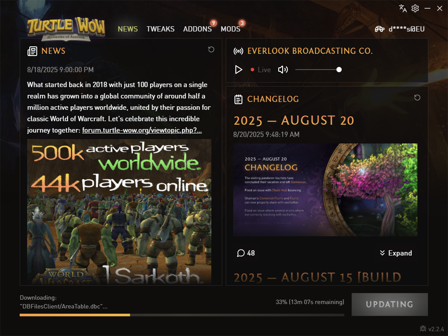
Task: Expand the August 20 changelog entry
Action: [x=395, y=253]
